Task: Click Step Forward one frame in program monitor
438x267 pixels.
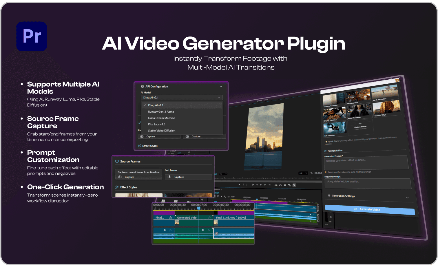Action: coord(265,185)
